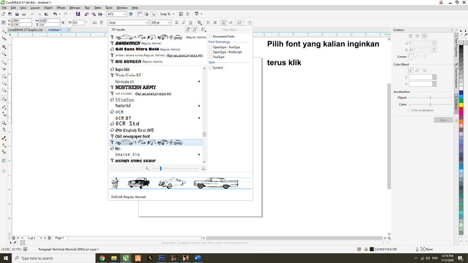Open the File menu

coord(4,8)
